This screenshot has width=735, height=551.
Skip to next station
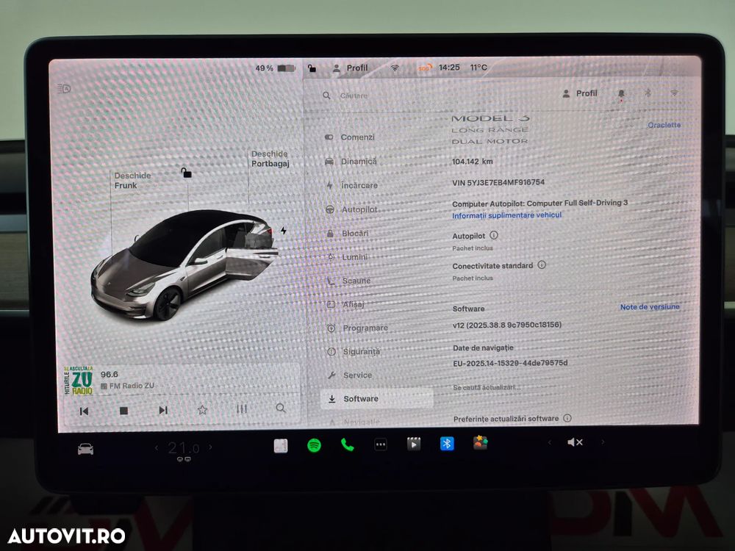click(x=163, y=411)
